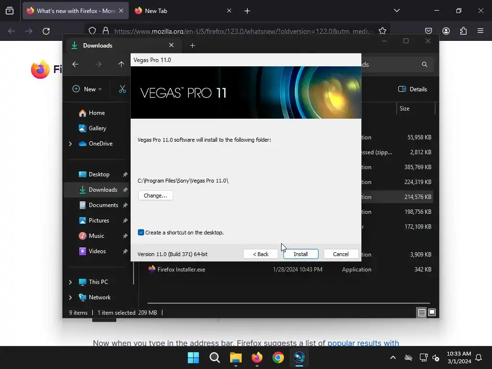Open the Firefox hamburger application menu
Viewport: 492px width, 369px height.
[480, 31]
